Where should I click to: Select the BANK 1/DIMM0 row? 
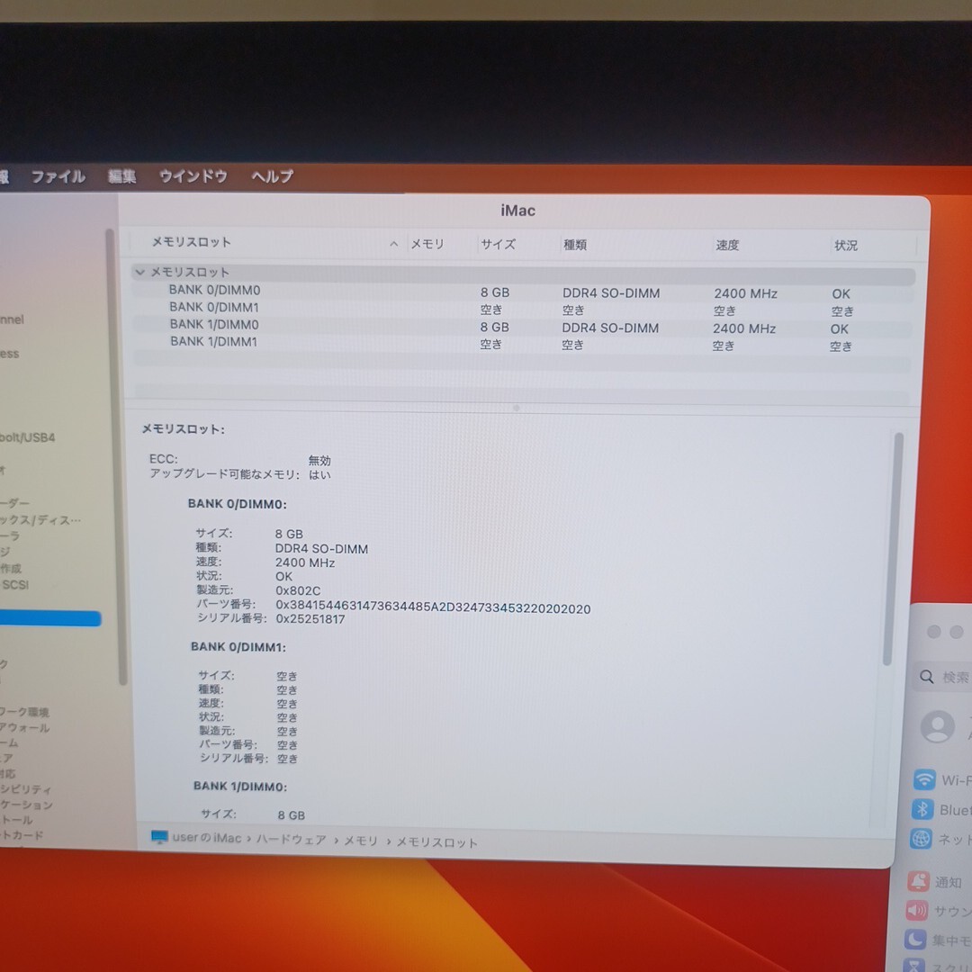(523, 326)
